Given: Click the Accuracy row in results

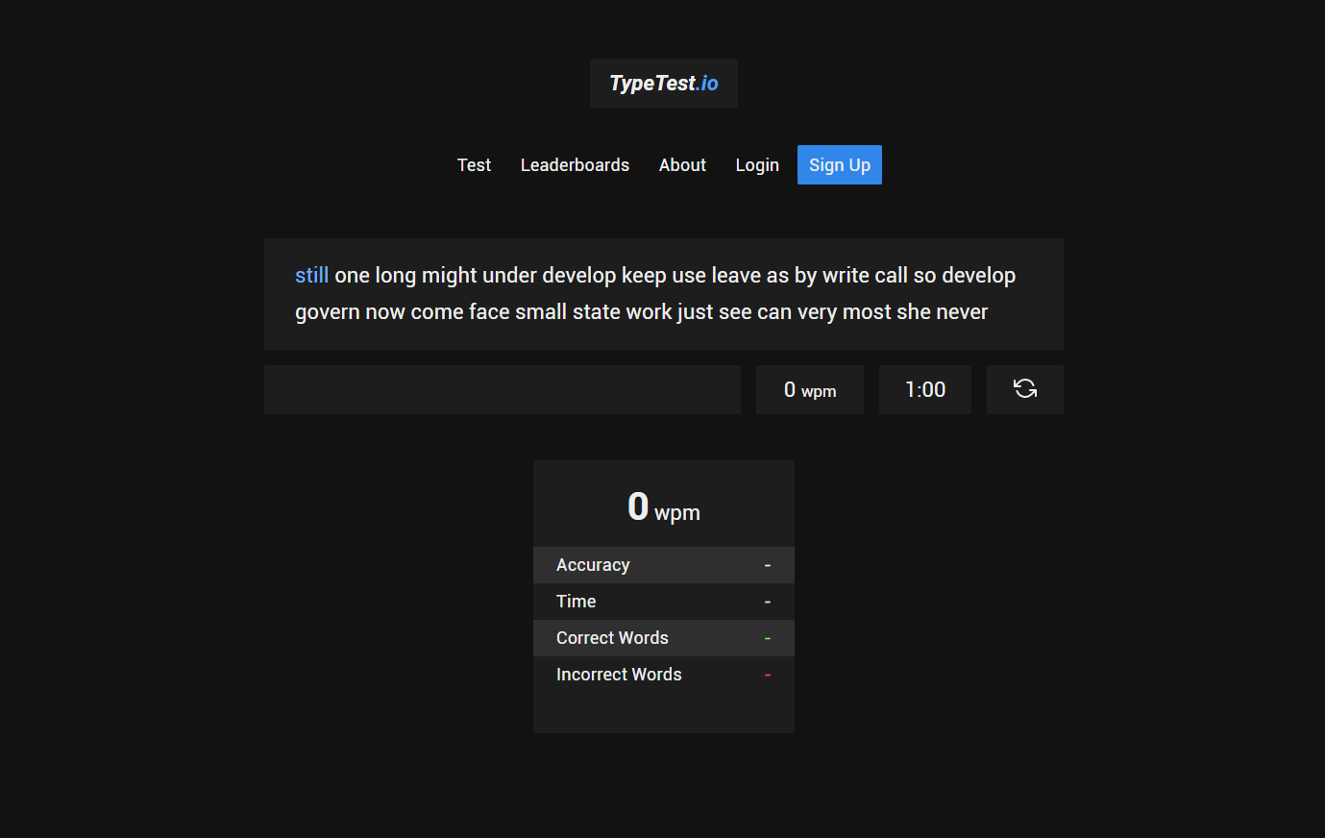Looking at the screenshot, I should click(x=664, y=565).
